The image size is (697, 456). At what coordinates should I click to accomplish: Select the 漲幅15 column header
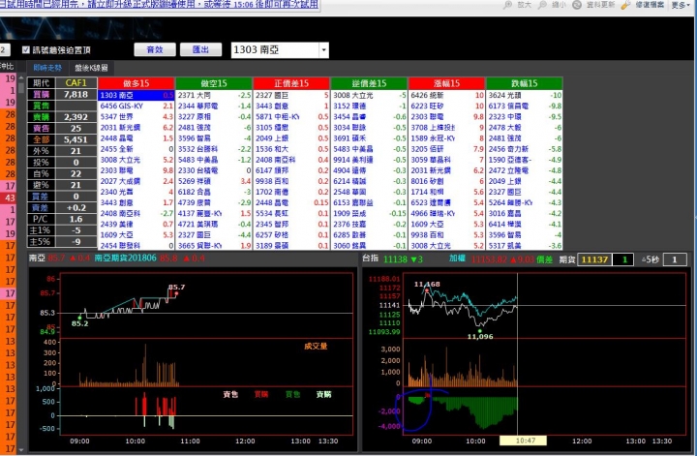(446, 83)
